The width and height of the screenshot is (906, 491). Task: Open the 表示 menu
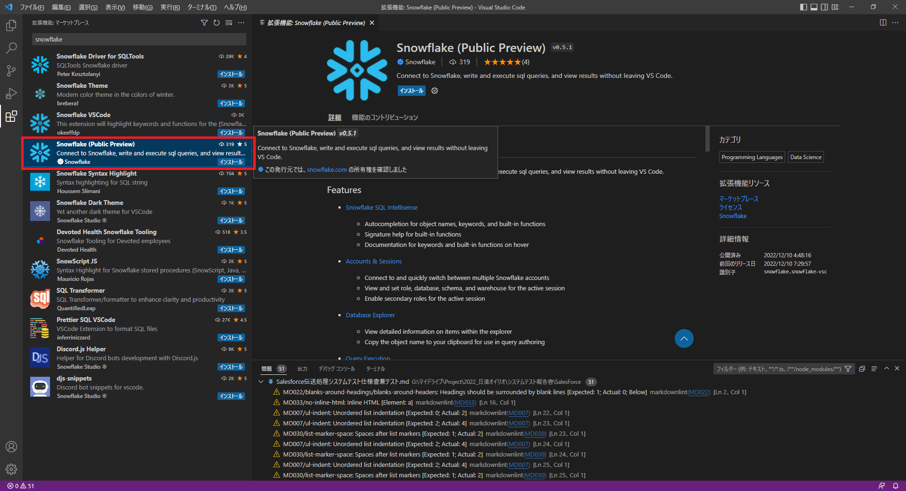(x=114, y=7)
